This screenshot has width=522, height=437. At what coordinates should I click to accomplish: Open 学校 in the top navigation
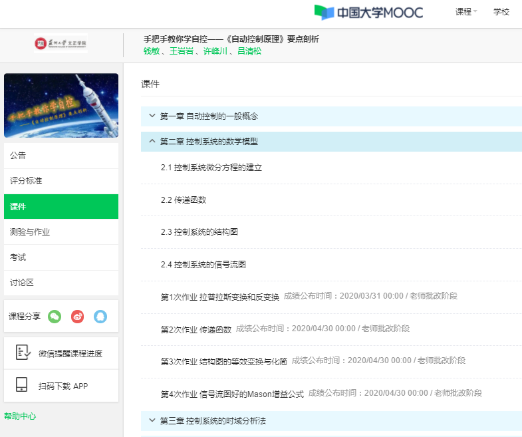pos(501,12)
